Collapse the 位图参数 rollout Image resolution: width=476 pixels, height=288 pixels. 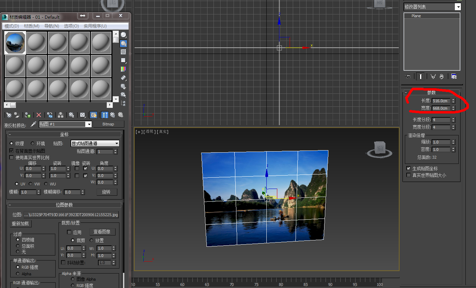[x=64, y=205]
